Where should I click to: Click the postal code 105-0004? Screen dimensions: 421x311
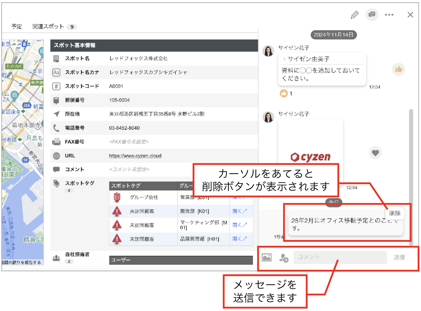(119, 100)
